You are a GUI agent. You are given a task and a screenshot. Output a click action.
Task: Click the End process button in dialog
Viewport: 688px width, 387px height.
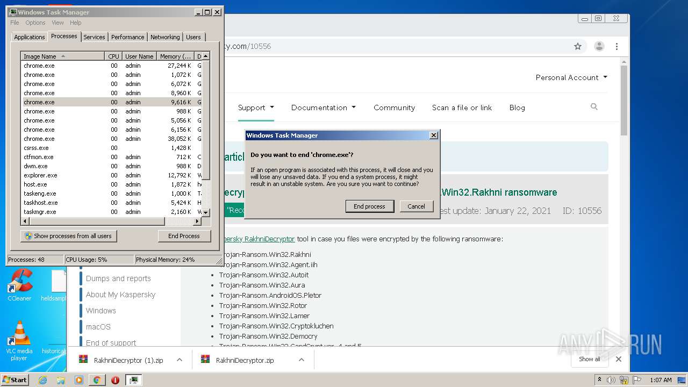click(x=370, y=206)
